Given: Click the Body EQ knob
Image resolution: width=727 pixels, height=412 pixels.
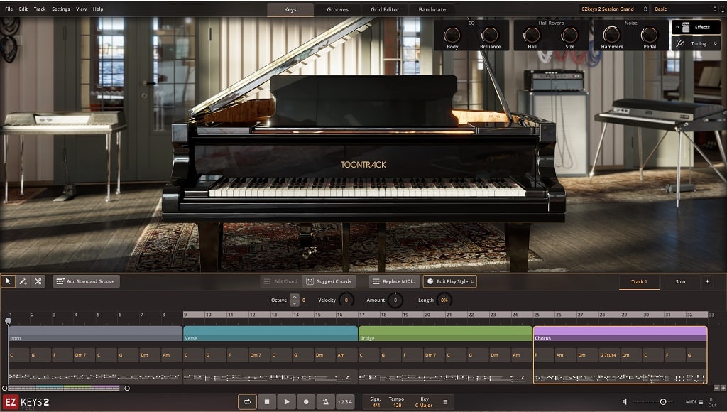Looking at the screenshot, I should point(452,35).
